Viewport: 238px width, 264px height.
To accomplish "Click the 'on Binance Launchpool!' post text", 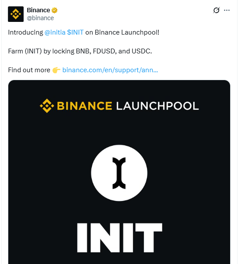I will (x=122, y=32).
